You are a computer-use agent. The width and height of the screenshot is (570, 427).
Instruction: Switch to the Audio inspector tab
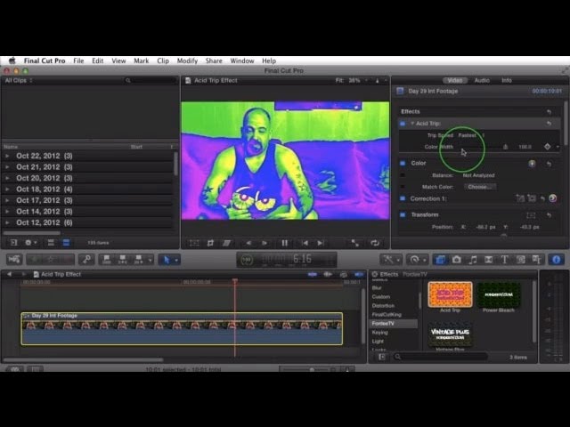482,80
